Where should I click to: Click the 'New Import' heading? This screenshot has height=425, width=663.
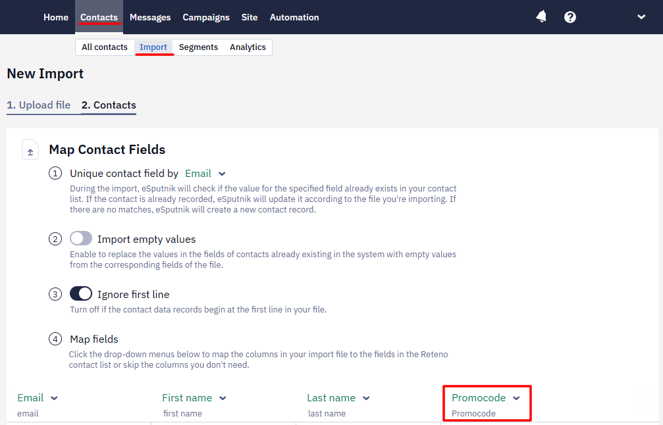45,74
